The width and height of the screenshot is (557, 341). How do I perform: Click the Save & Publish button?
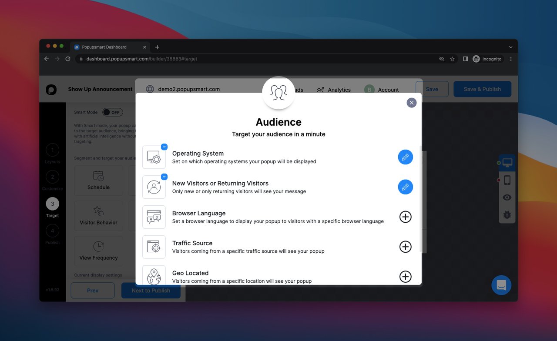[482, 89]
